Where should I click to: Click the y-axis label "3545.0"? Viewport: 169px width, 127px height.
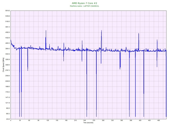click(x=8, y=54)
